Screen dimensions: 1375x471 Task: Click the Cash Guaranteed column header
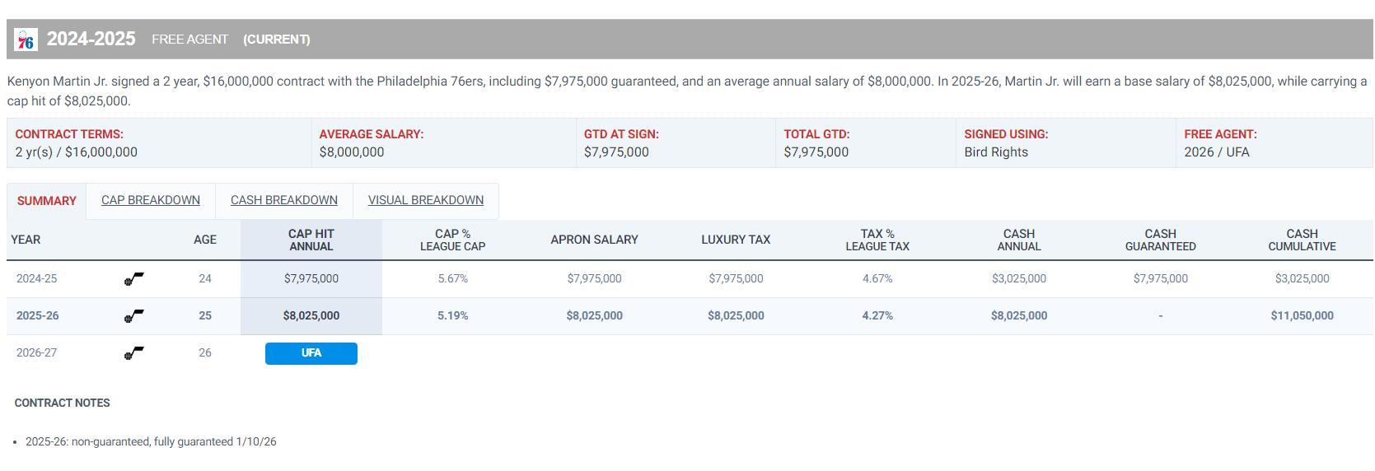pos(1160,240)
